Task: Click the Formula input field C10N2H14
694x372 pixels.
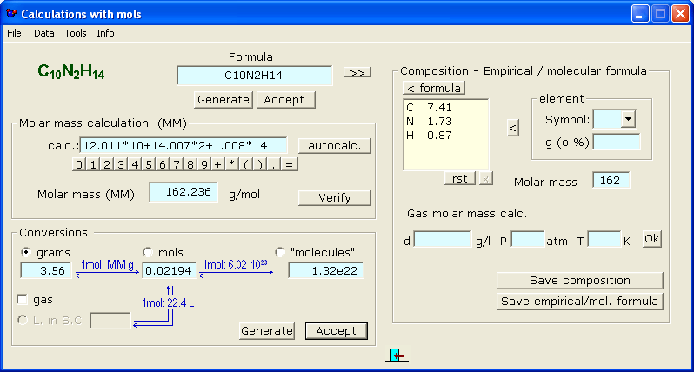Action: (255, 76)
